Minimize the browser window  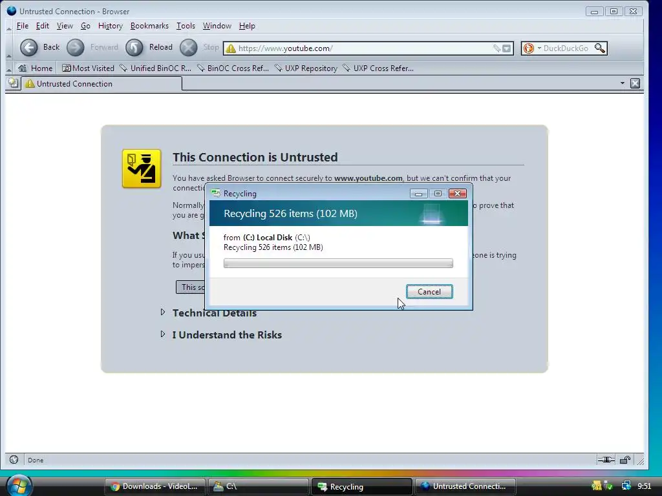[x=595, y=12]
